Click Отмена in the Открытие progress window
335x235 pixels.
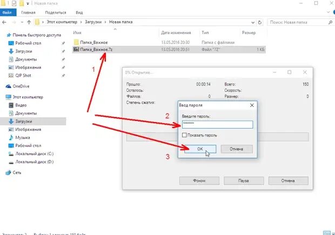288,180
